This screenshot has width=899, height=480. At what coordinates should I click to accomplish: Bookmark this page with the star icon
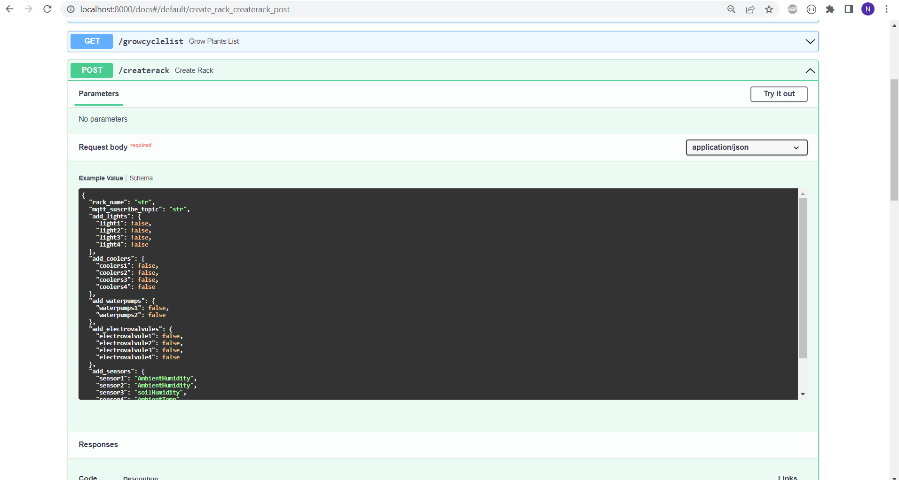[769, 9]
